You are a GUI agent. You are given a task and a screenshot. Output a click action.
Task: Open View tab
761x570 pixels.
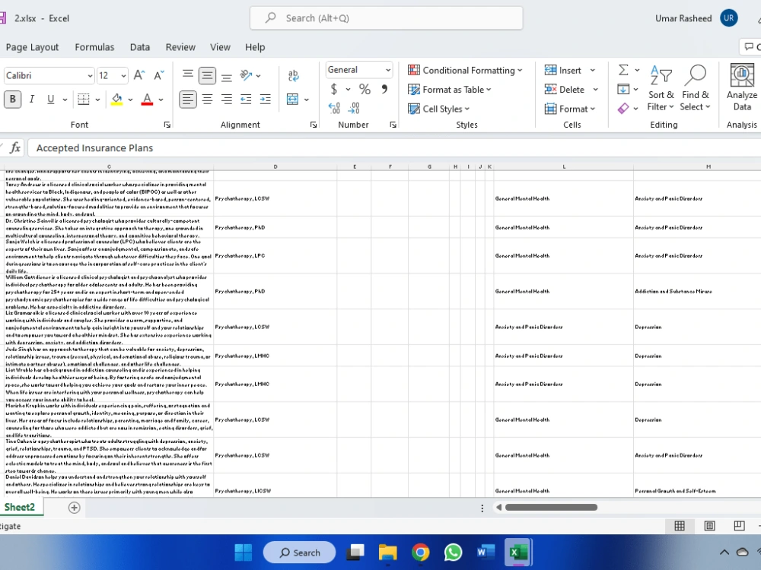tap(221, 47)
